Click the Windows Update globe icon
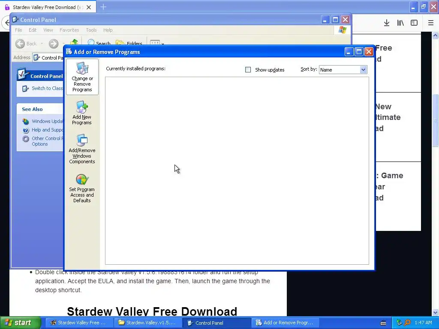 point(26,121)
